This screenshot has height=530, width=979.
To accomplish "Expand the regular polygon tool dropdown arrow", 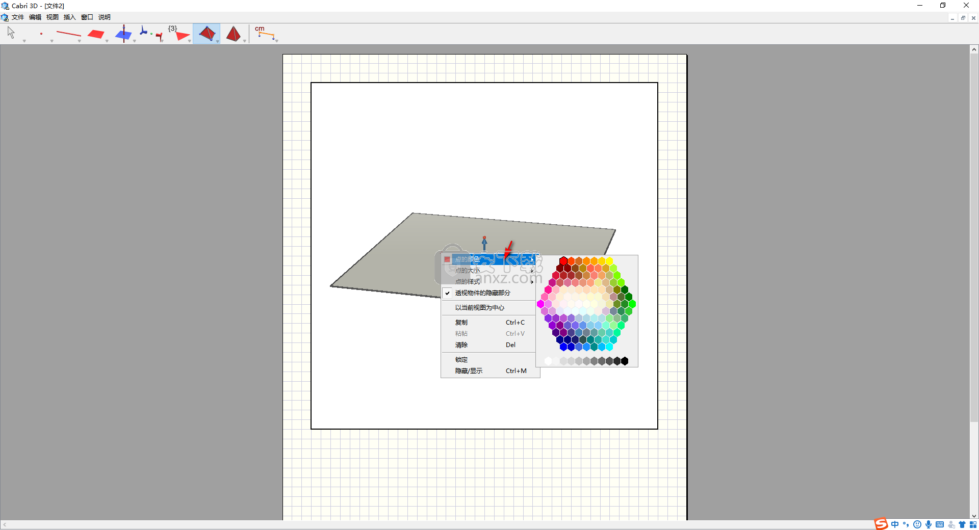I will (x=190, y=41).
